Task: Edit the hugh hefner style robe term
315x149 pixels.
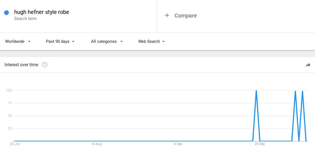Action: [x=42, y=12]
